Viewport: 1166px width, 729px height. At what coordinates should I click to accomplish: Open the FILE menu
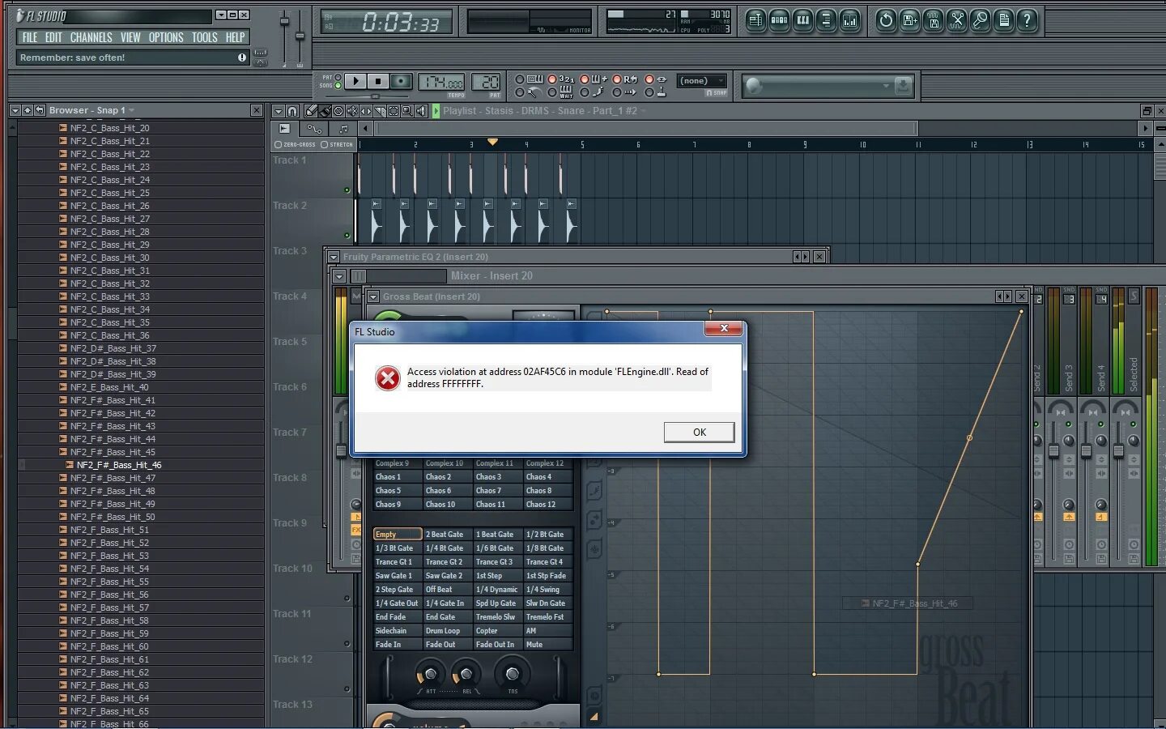pos(30,37)
